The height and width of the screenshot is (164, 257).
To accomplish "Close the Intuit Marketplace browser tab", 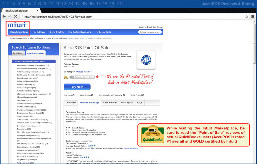I will [37, 11].
